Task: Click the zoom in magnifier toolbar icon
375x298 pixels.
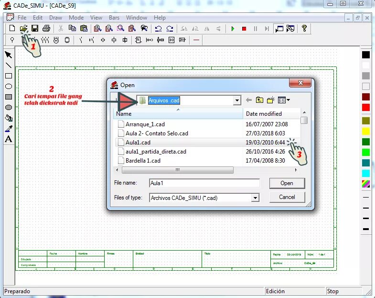Action: click(x=97, y=29)
